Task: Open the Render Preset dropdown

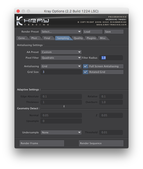Action: point(61,32)
